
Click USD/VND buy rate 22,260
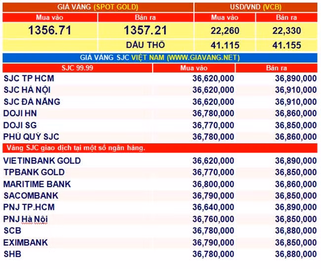click(225, 31)
